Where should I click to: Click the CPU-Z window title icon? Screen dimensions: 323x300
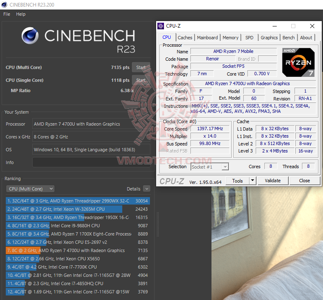point(161,26)
